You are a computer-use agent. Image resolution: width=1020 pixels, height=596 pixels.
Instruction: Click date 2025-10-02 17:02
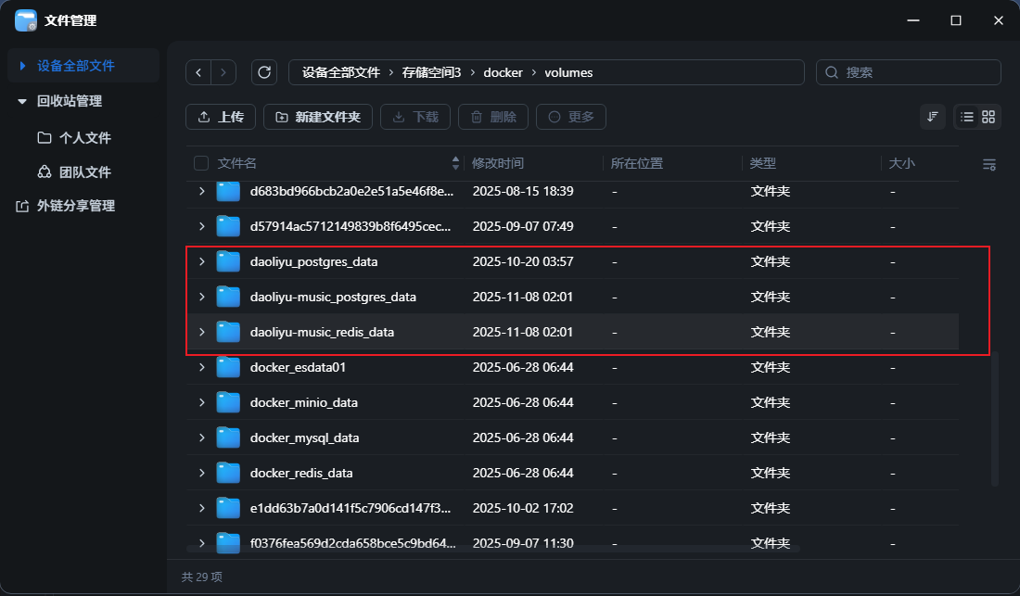pos(523,508)
